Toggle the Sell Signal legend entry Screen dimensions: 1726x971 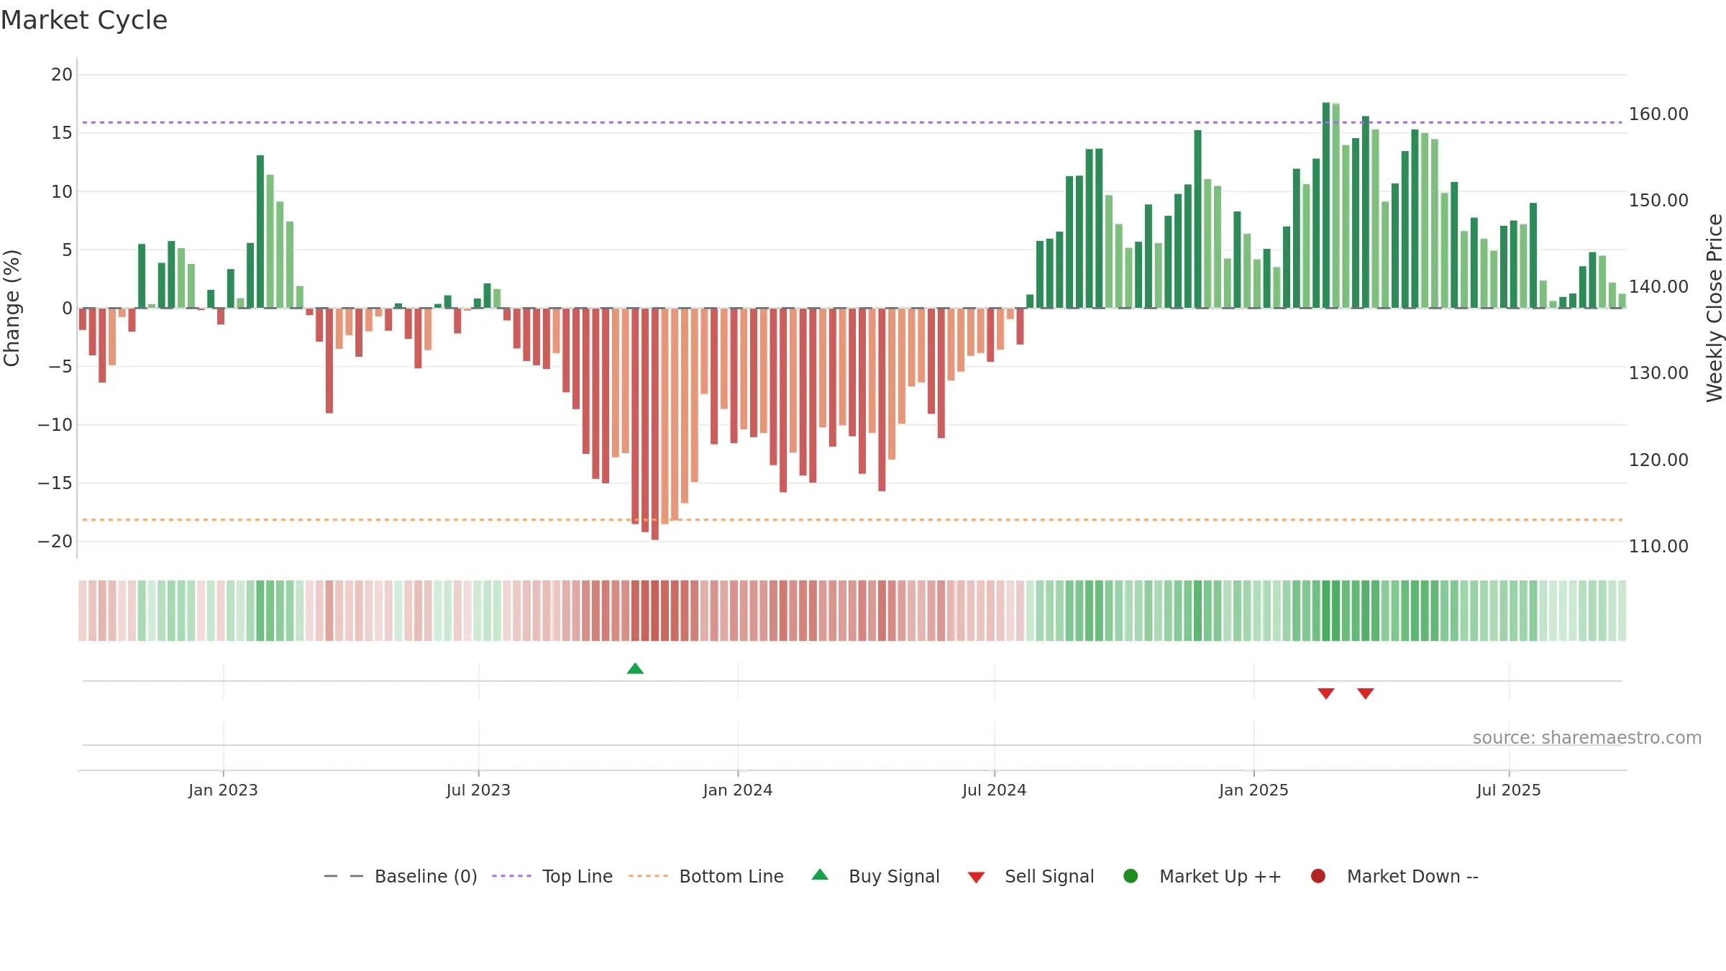click(1031, 876)
